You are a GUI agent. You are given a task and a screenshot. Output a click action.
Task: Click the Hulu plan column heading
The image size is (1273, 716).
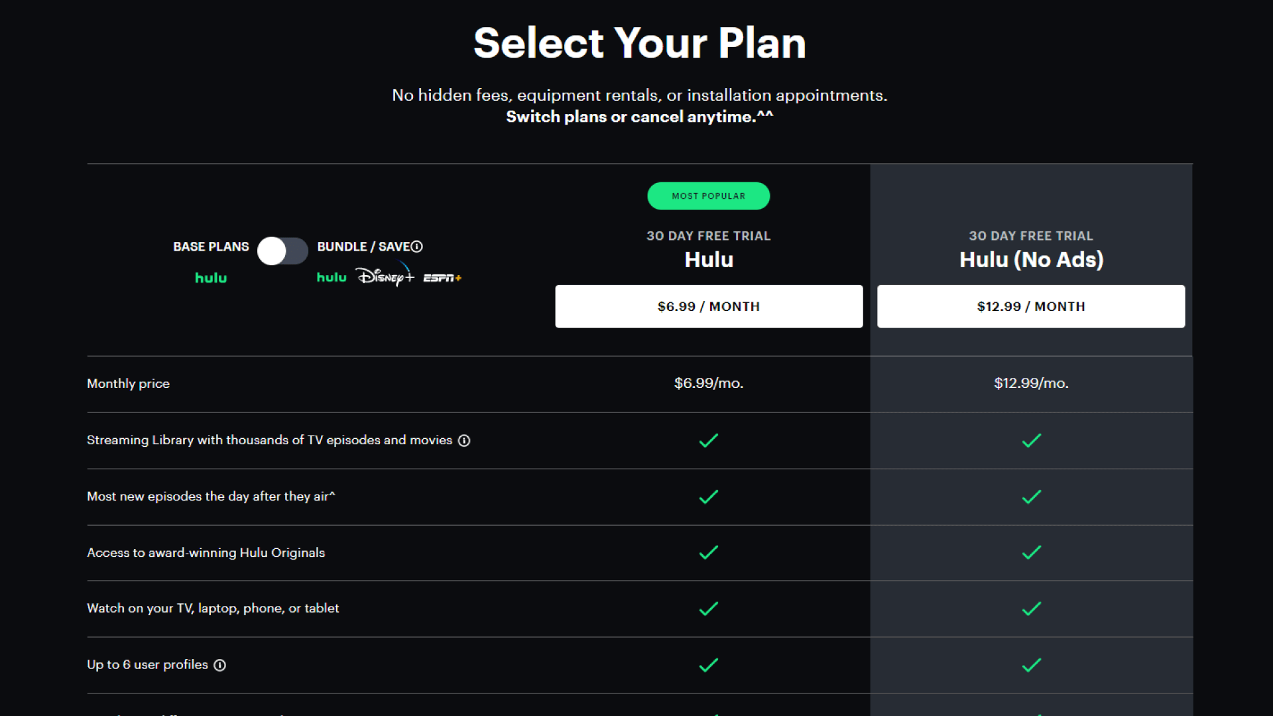click(709, 259)
